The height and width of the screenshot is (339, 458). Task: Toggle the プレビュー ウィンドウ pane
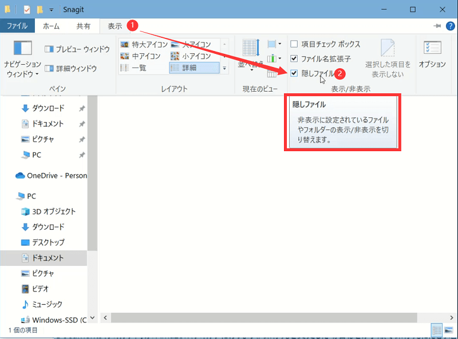(77, 49)
